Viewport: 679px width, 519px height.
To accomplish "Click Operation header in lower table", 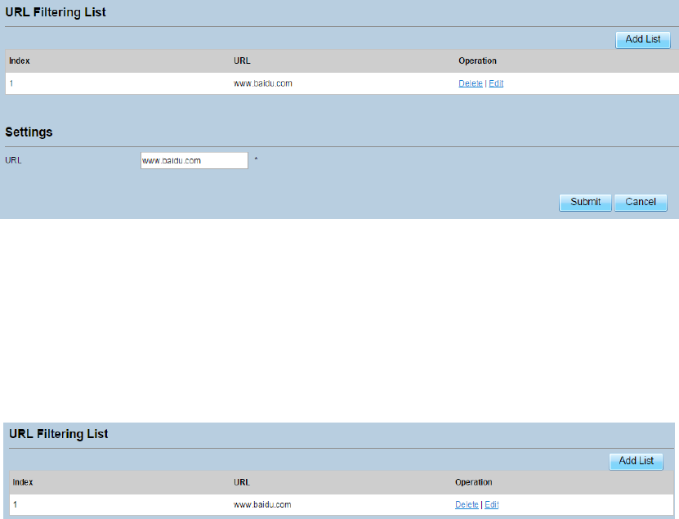I will coord(473,482).
